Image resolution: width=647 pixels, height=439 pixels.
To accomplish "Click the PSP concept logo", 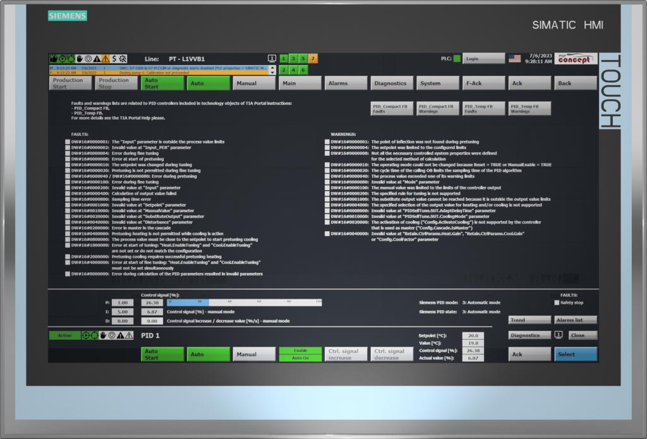I will click(576, 59).
